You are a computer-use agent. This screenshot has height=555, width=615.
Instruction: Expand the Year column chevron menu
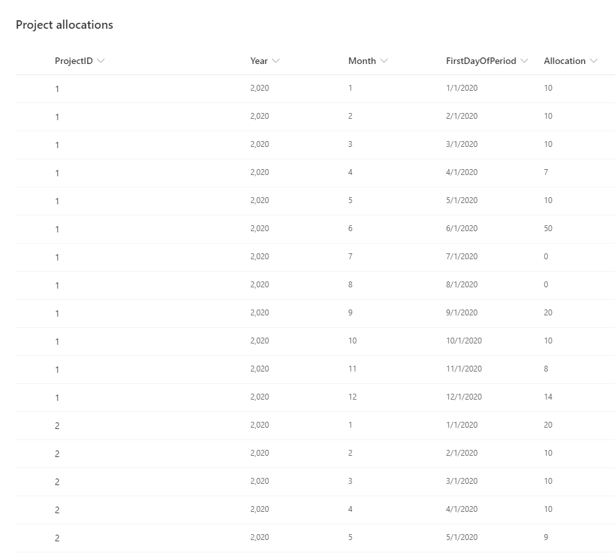[x=276, y=61]
